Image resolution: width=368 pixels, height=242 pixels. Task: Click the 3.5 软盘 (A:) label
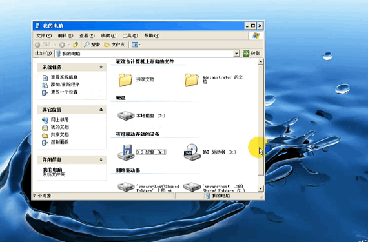[151, 152]
